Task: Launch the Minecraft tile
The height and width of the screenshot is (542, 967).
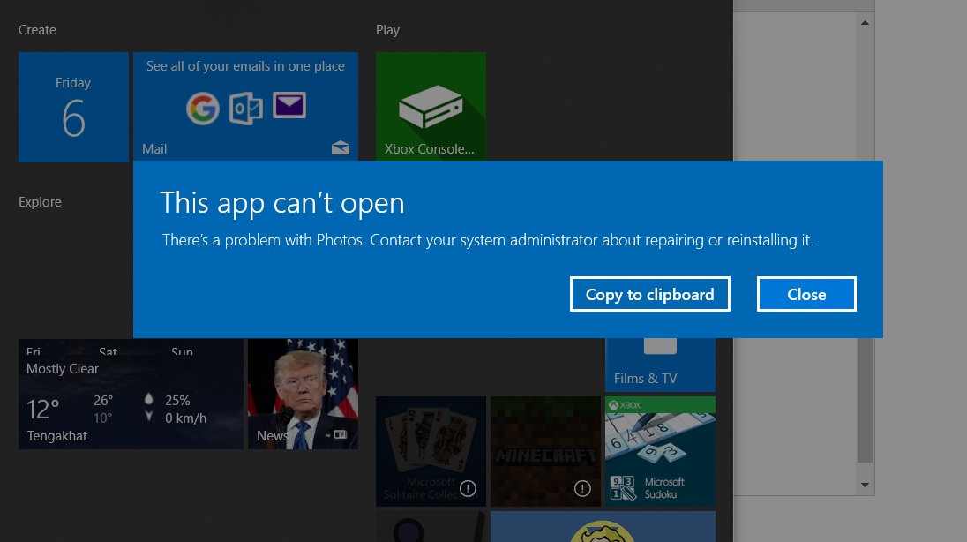Action: point(545,451)
